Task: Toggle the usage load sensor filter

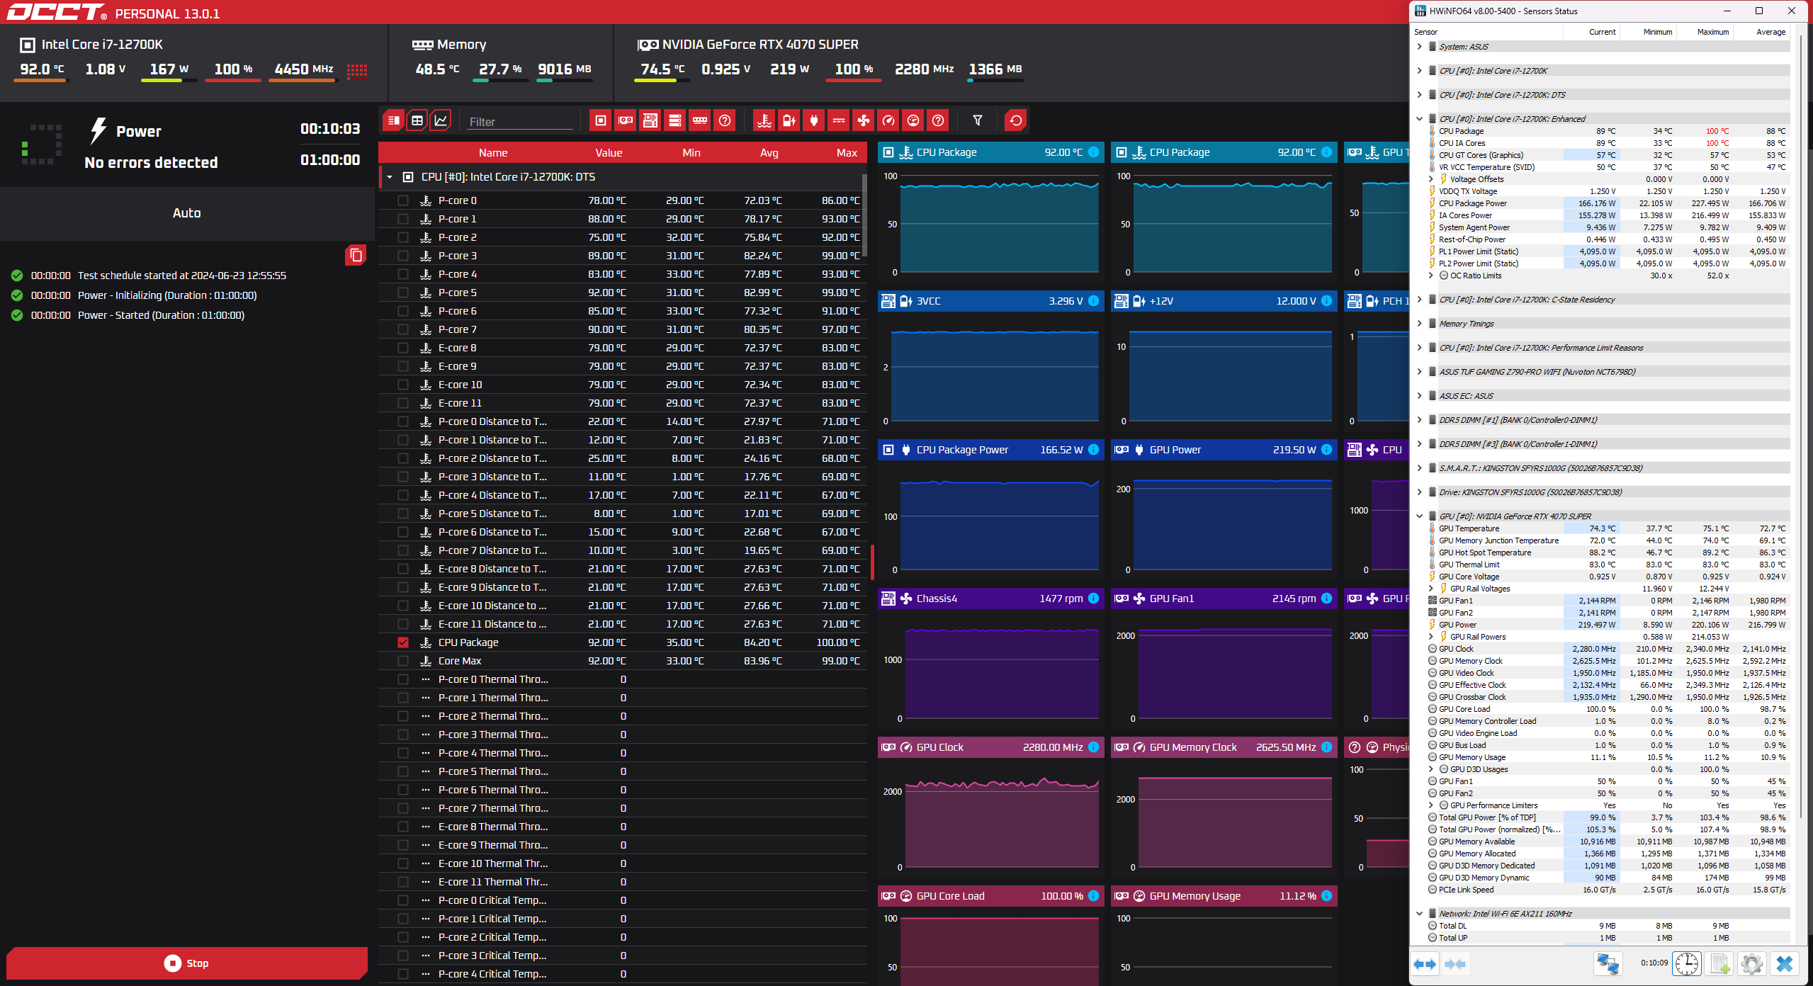Action: coord(913,120)
